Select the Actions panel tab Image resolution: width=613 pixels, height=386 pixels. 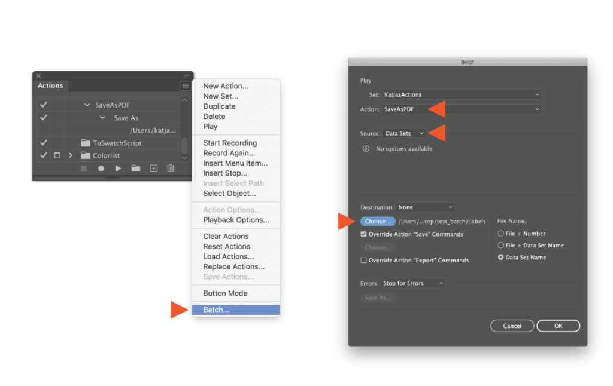pos(50,85)
